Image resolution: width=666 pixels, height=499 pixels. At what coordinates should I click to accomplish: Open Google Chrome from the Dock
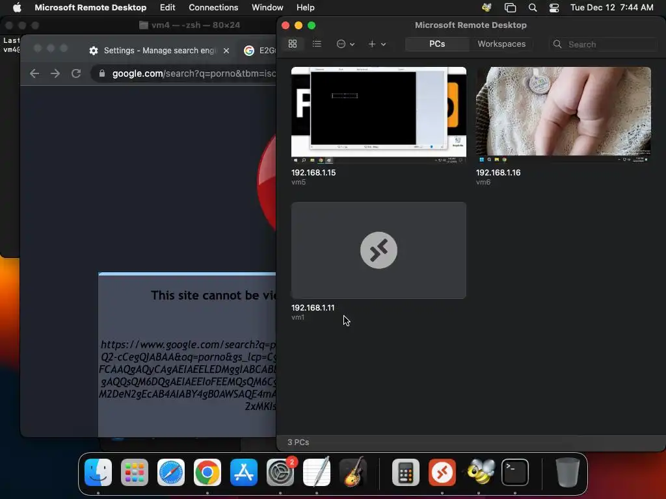[x=207, y=472]
